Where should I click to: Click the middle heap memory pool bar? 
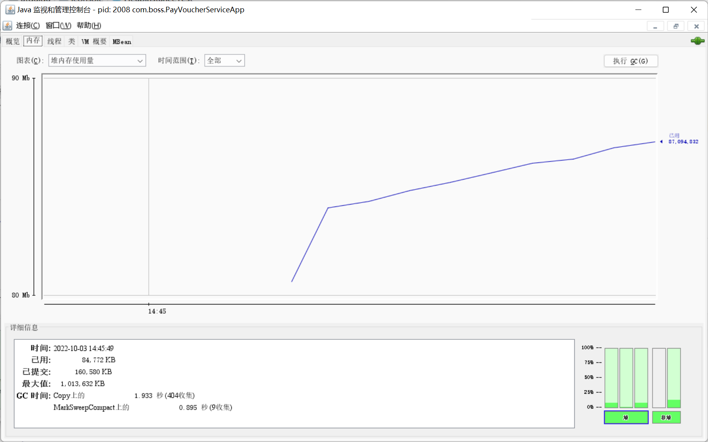tap(626, 378)
